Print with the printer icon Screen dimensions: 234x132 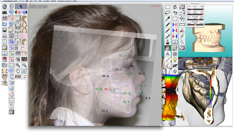[4, 36]
